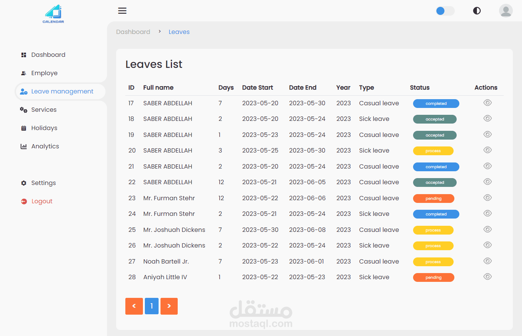Click the eye icon for ID 23
The image size is (522, 336).
[x=487, y=198]
